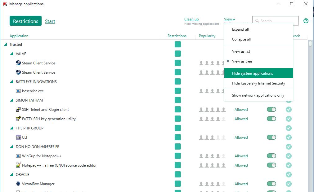Image resolution: width=314 pixels, height=192 pixels.
Task: Click the restriction square for beservice.exe
Action: [x=177, y=91]
